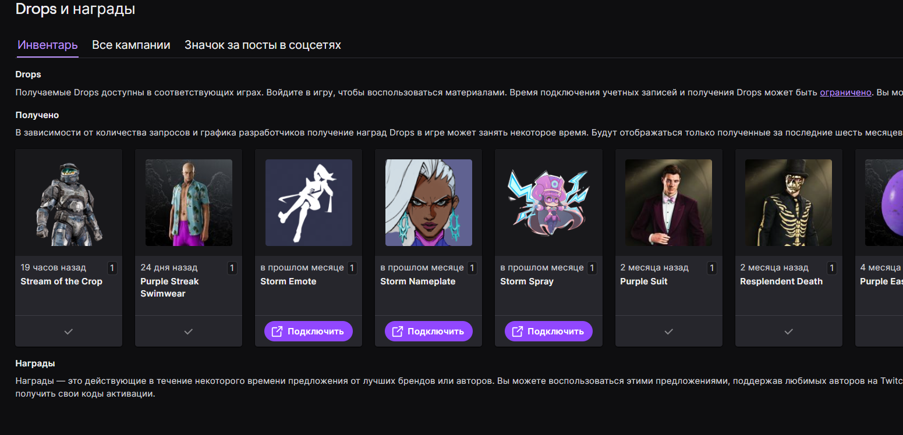Image resolution: width=903 pixels, height=435 pixels.
Task: Click the 'Resplendent Death' title
Action: click(x=781, y=281)
